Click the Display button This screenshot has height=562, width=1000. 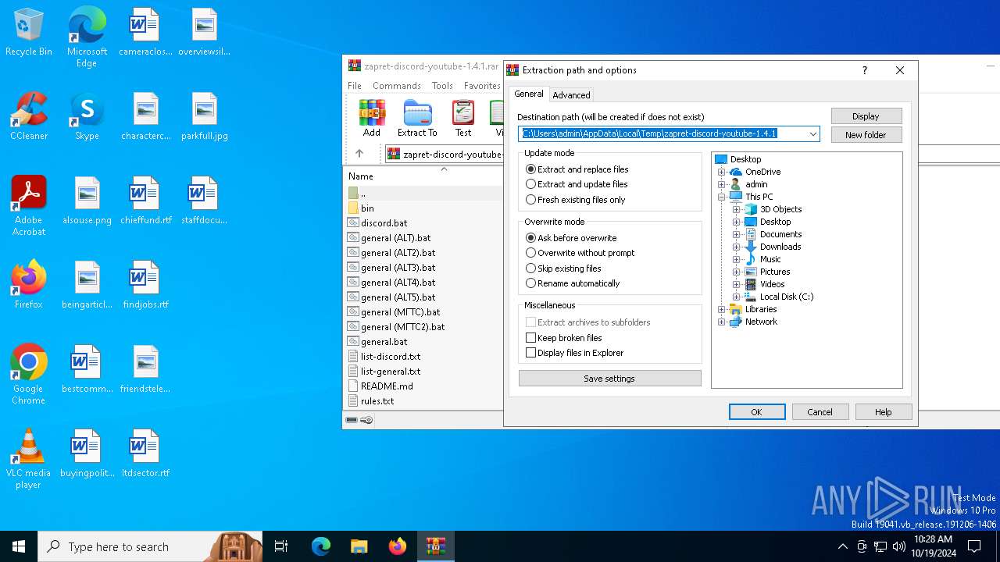866,116
